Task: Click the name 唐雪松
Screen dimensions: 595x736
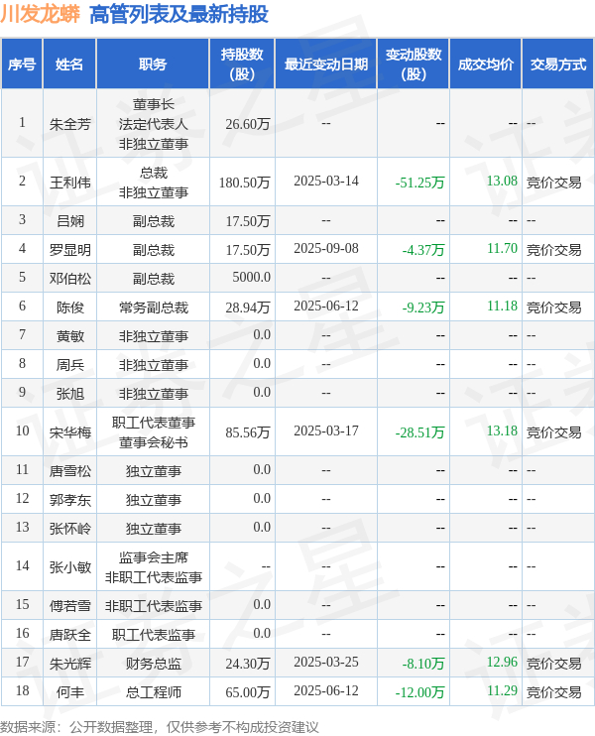Action: coord(70,471)
